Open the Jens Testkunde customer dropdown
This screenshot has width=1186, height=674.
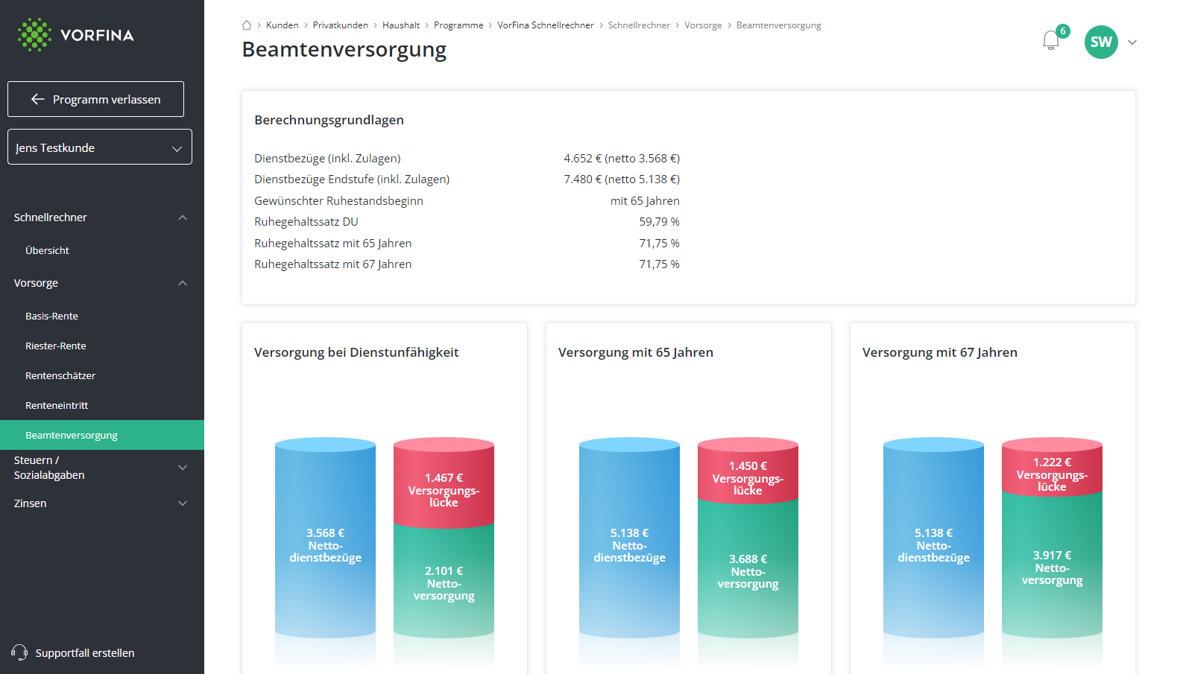coord(100,147)
